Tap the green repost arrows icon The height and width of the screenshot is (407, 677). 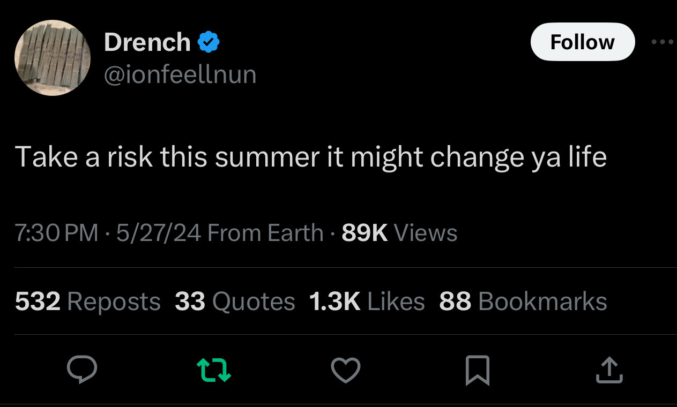[214, 371]
